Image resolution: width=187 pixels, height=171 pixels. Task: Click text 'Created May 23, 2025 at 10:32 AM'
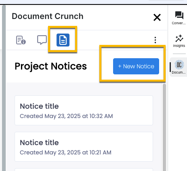coord(66,116)
